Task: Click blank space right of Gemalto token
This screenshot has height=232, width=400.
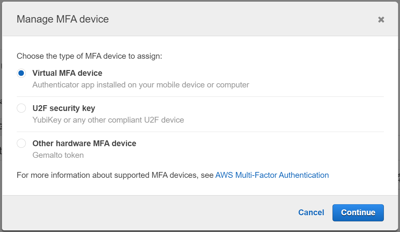Action: [226, 155]
